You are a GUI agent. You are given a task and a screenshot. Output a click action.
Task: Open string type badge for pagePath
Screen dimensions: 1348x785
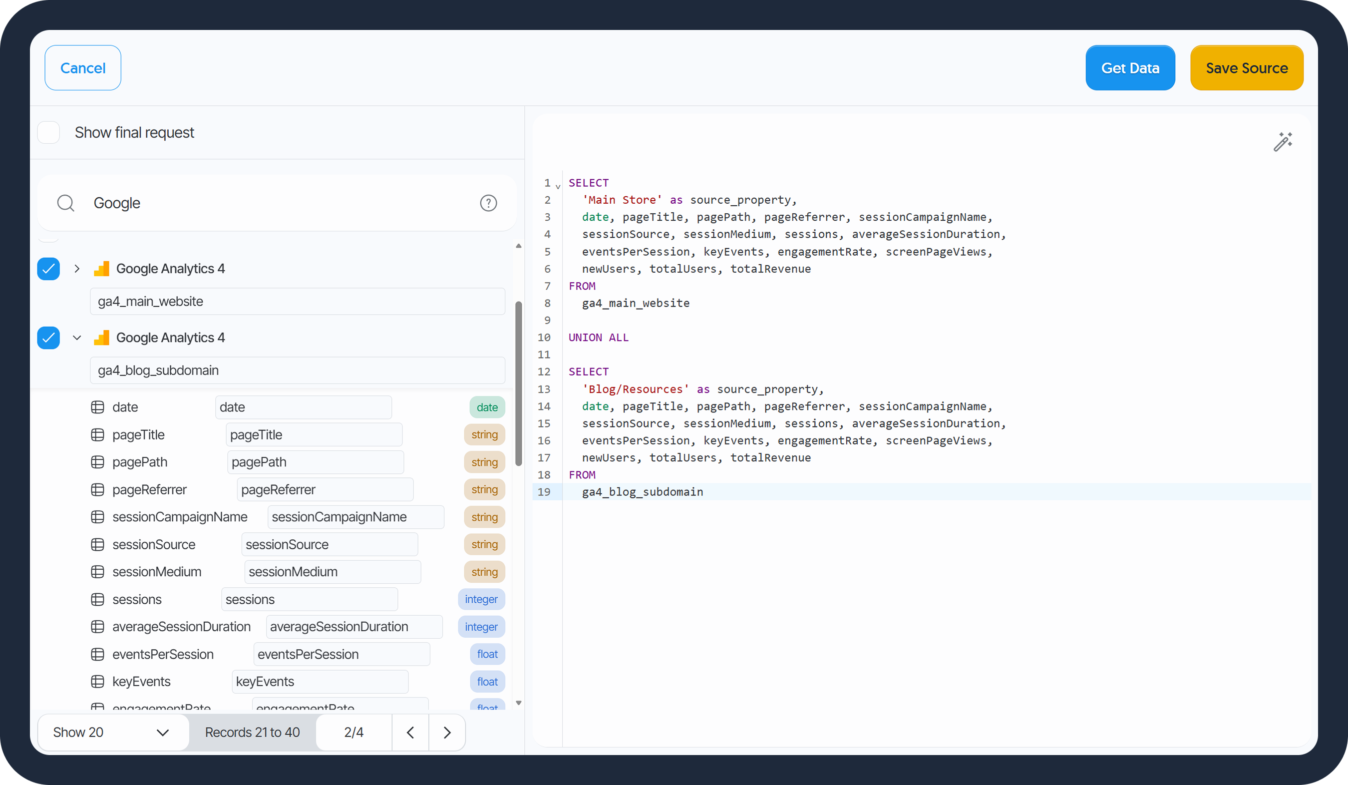[485, 462]
